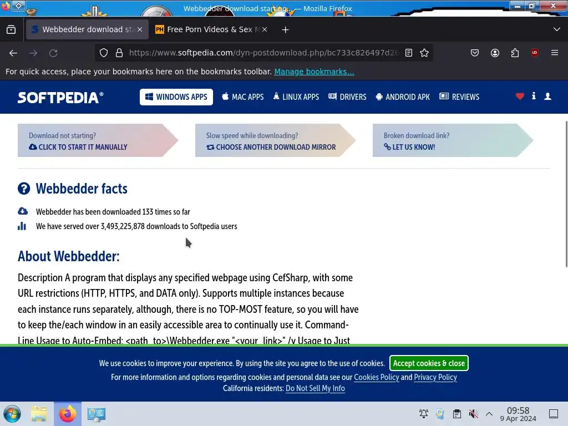
Task: Toggle reader view icon
Action: [x=409, y=53]
